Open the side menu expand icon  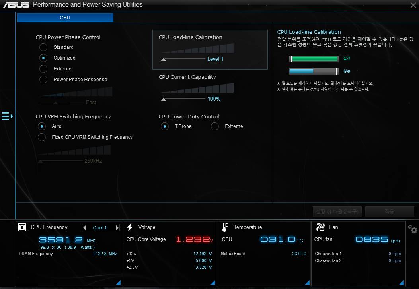point(7,116)
